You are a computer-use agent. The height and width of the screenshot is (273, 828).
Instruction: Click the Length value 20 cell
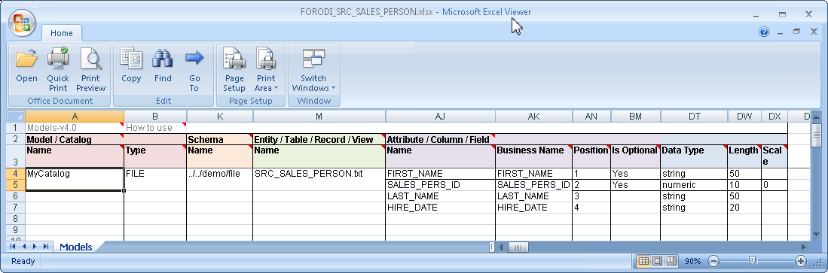744,207
